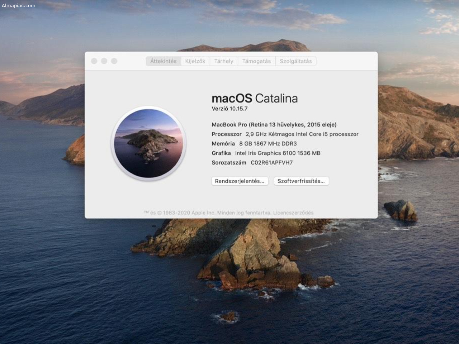Open the Licencszerződés link
Screen dimensions: 459x344
pos(293,212)
